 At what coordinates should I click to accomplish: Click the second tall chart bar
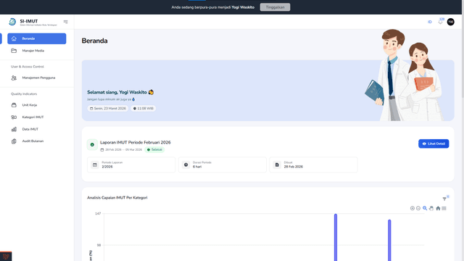pyautogui.click(x=389, y=240)
